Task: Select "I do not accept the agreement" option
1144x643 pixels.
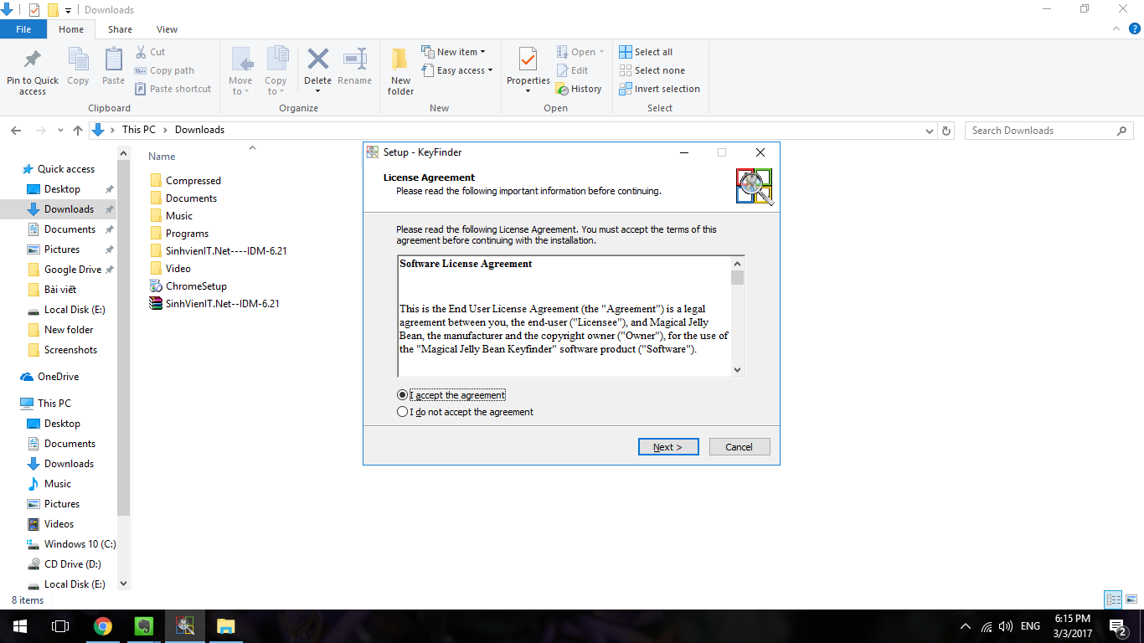Action: 403,412
